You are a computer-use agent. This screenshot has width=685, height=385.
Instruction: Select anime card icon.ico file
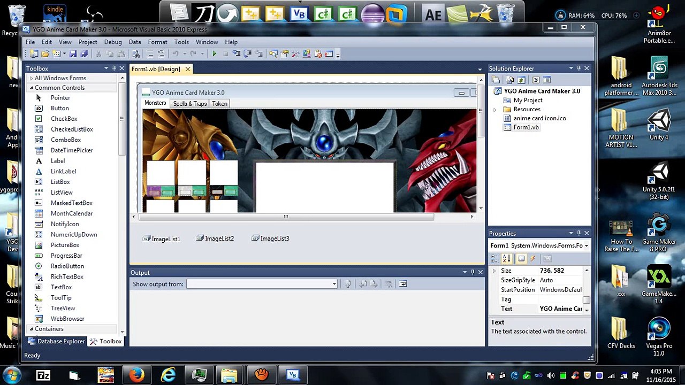pos(539,118)
